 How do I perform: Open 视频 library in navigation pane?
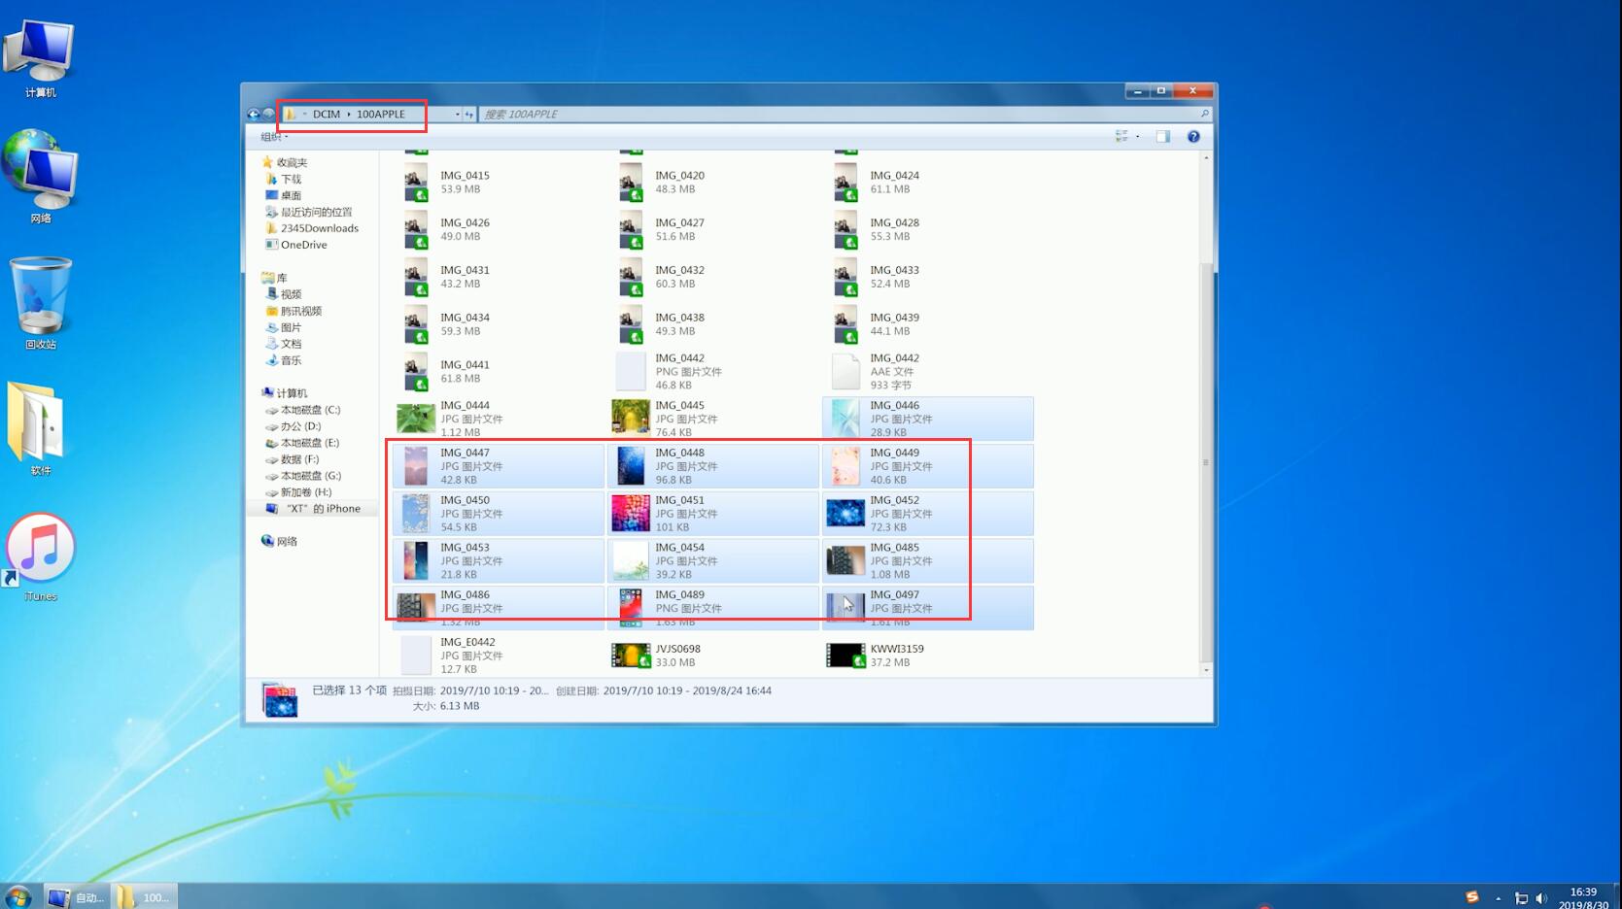click(283, 294)
